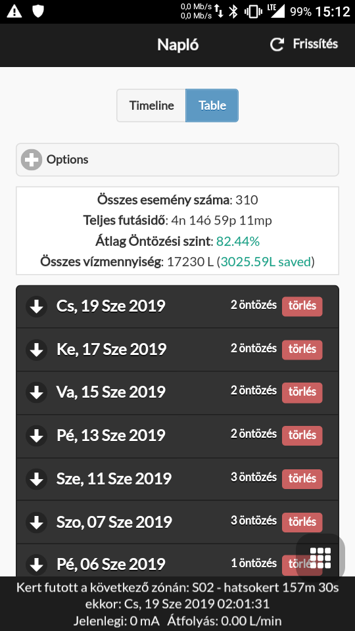The height and width of the screenshot is (631, 355).
Task: Expand the Pé, 13 Sze 2019 entry
Action: pyautogui.click(x=177, y=436)
